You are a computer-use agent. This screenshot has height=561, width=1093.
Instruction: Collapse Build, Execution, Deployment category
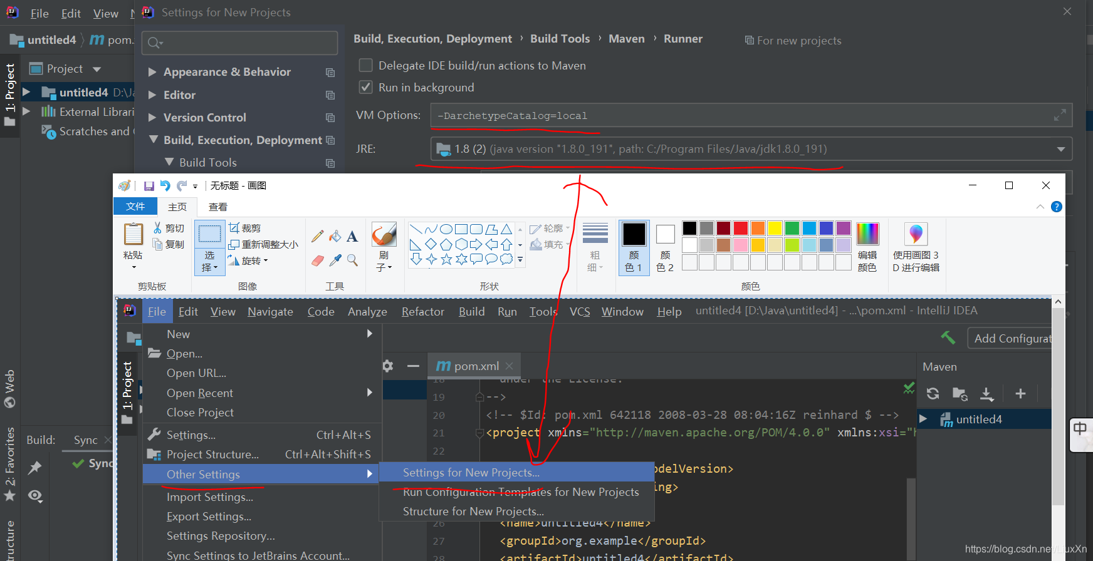(153, 140)
